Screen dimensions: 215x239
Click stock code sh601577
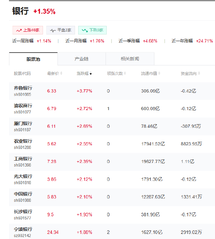[x=23, y=218]
